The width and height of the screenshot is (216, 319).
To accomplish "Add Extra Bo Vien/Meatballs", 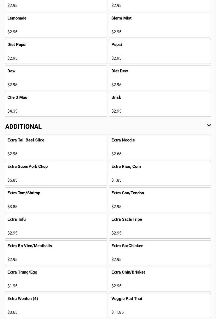I will tap(56, 253).
